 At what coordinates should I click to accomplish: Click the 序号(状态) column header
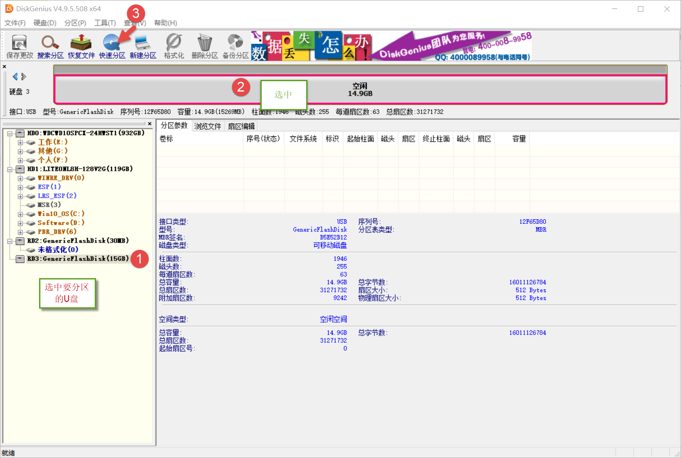(x=263, y=139)
